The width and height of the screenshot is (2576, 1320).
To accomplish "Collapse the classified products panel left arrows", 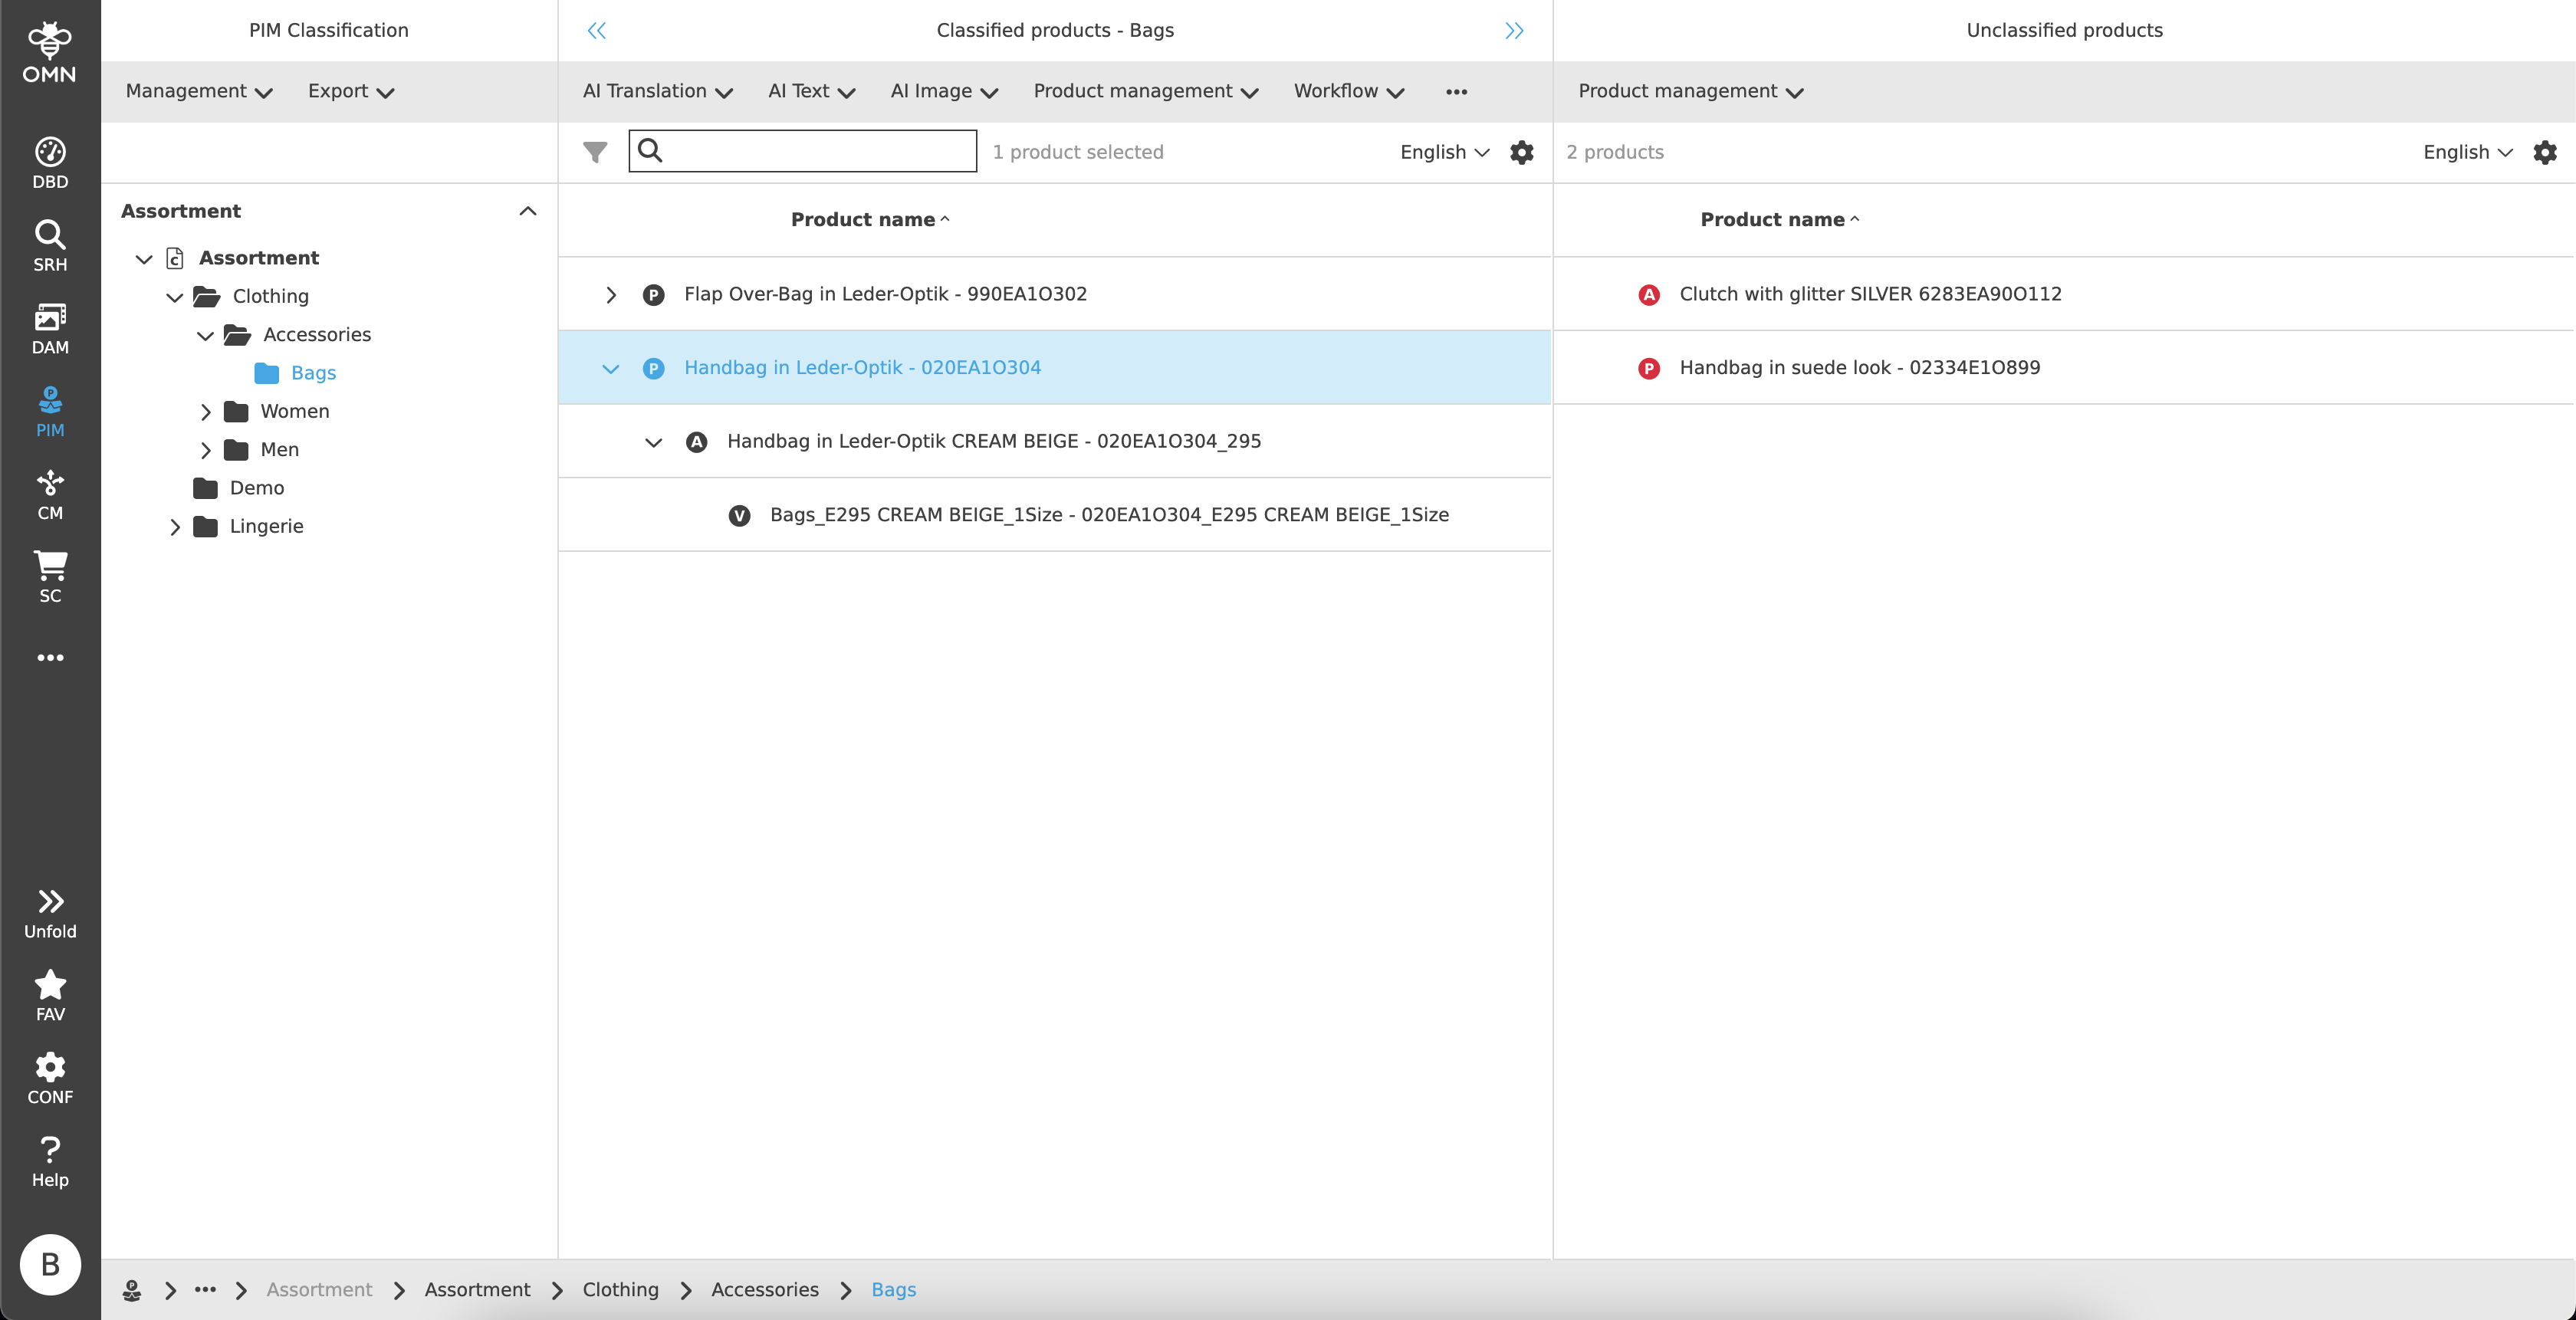I will click(596, 31).
